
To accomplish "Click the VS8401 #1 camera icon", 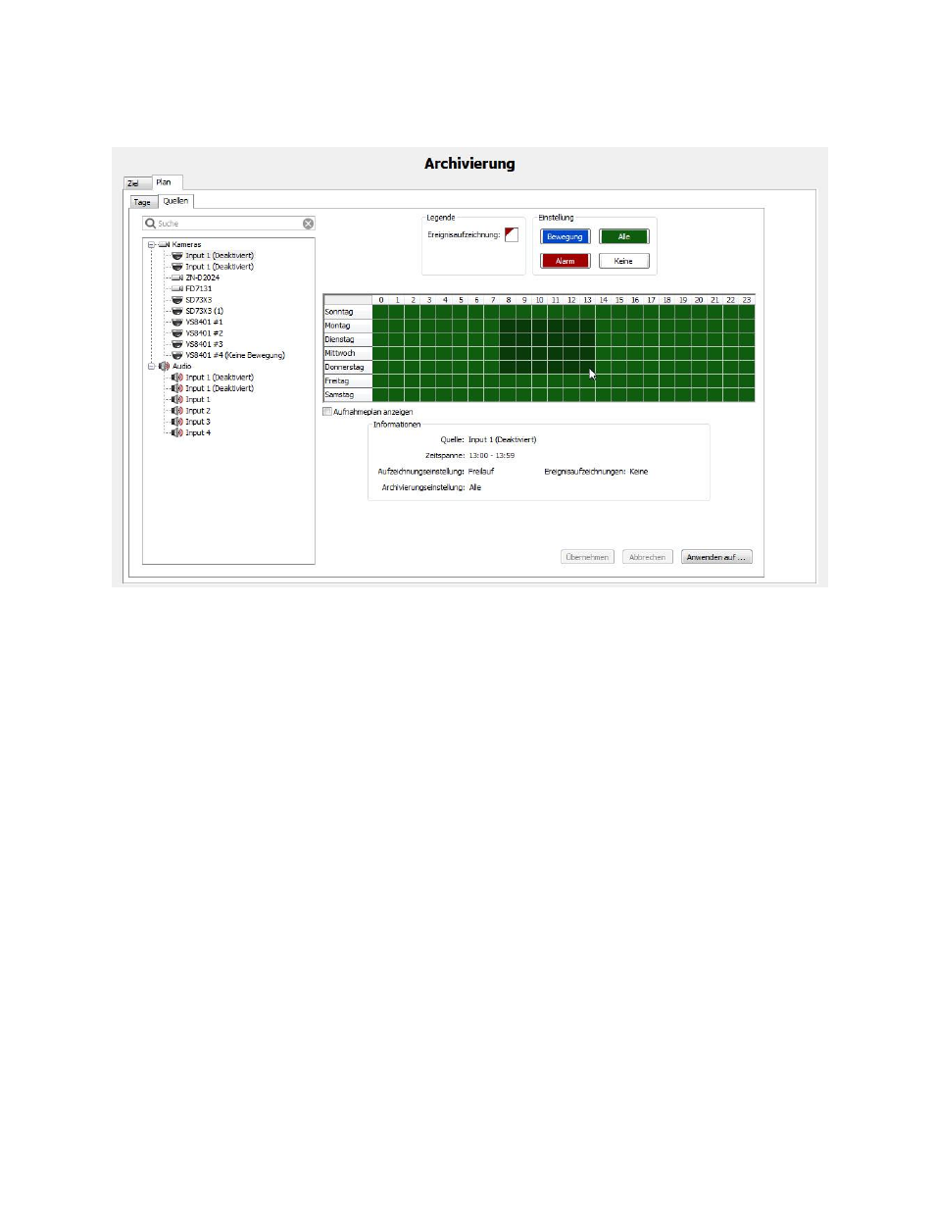I will [x=177, y=322].
